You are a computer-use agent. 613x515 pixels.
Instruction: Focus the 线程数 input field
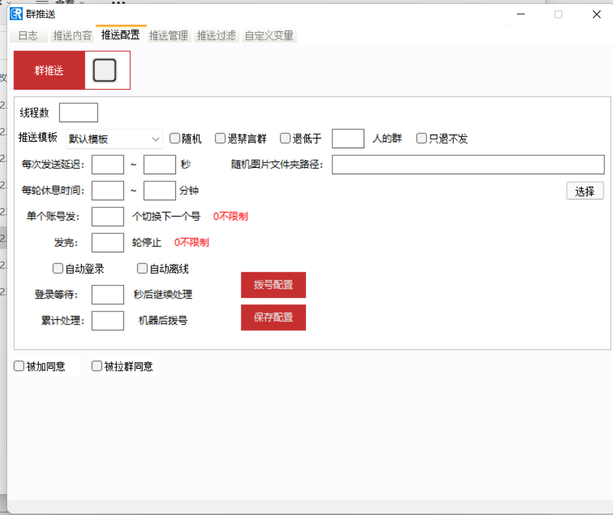coord(79,112)
